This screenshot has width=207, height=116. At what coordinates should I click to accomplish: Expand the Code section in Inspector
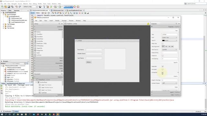(x=166, y=95)
